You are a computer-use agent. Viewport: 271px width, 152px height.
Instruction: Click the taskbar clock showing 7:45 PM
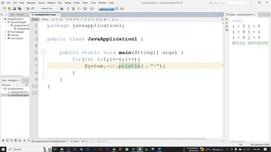[x=256, y=149]
